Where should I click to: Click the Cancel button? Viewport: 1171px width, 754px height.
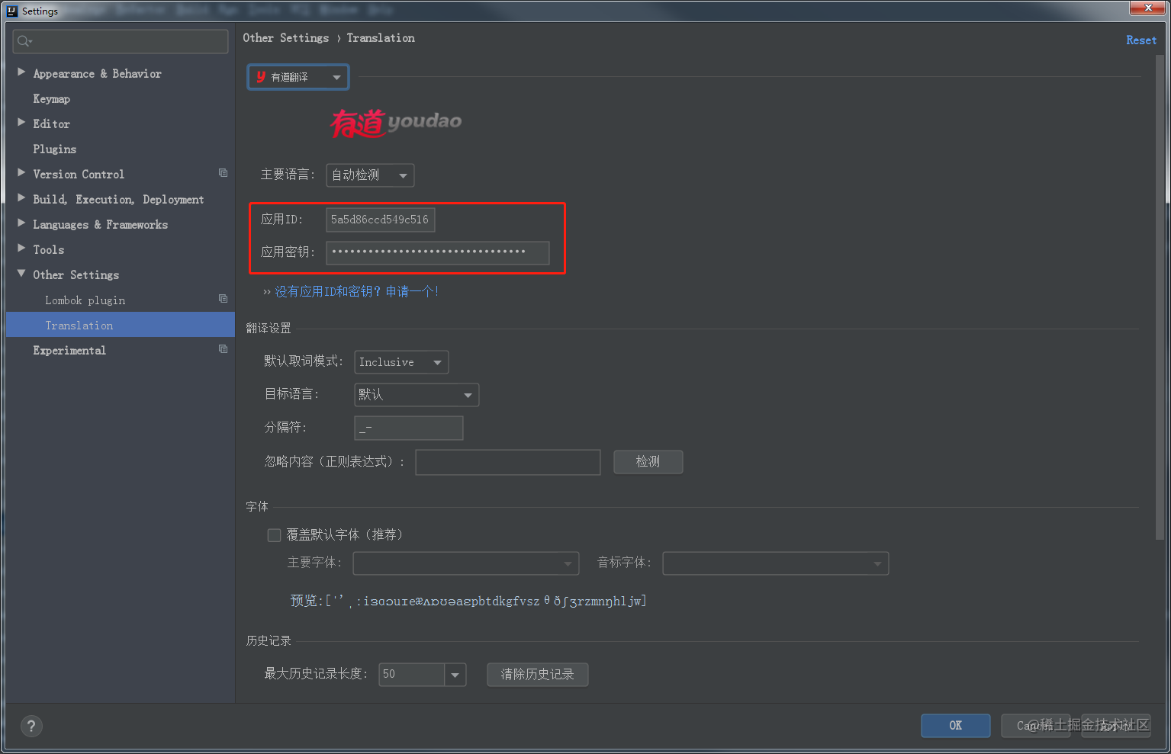click(1035, 726)
